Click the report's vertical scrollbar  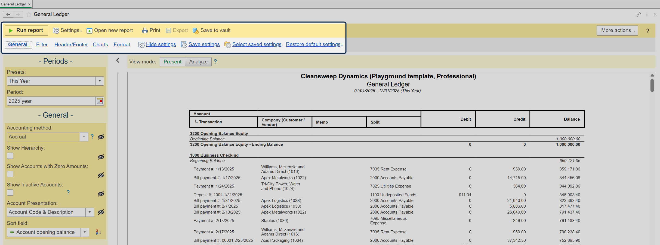(652, 86)
